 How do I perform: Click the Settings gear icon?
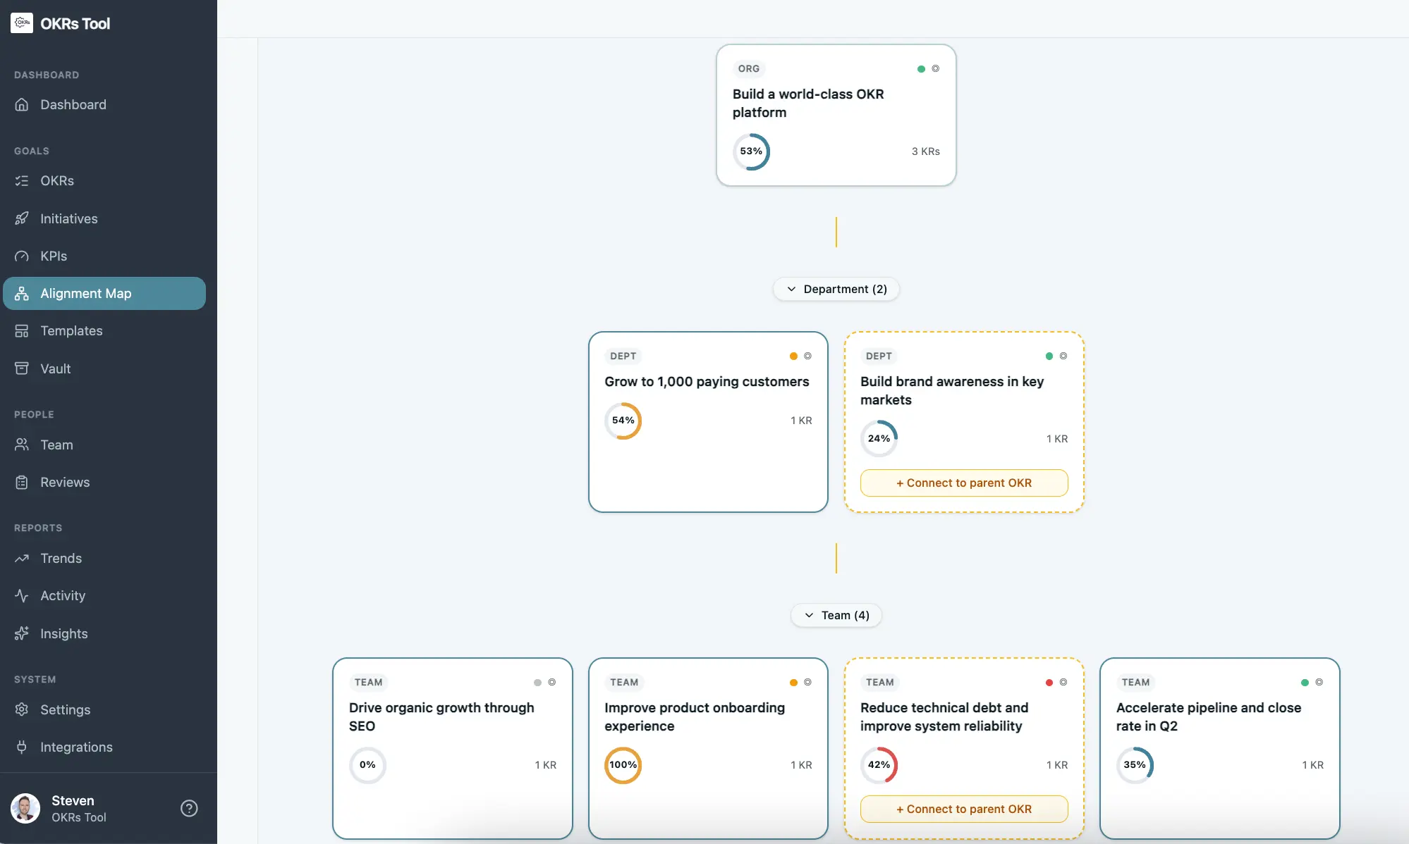point(22,709)
